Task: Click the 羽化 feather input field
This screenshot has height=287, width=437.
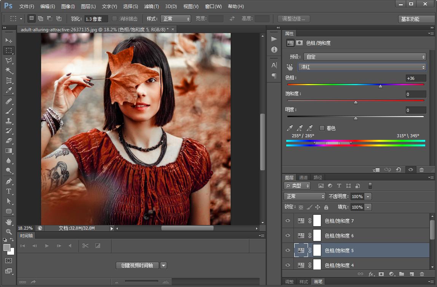Action: coord(96,19)
